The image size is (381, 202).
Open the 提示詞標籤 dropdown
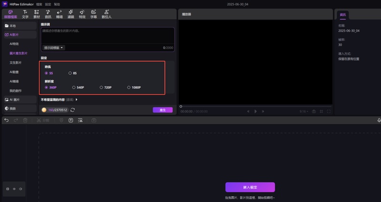[54, 48]
